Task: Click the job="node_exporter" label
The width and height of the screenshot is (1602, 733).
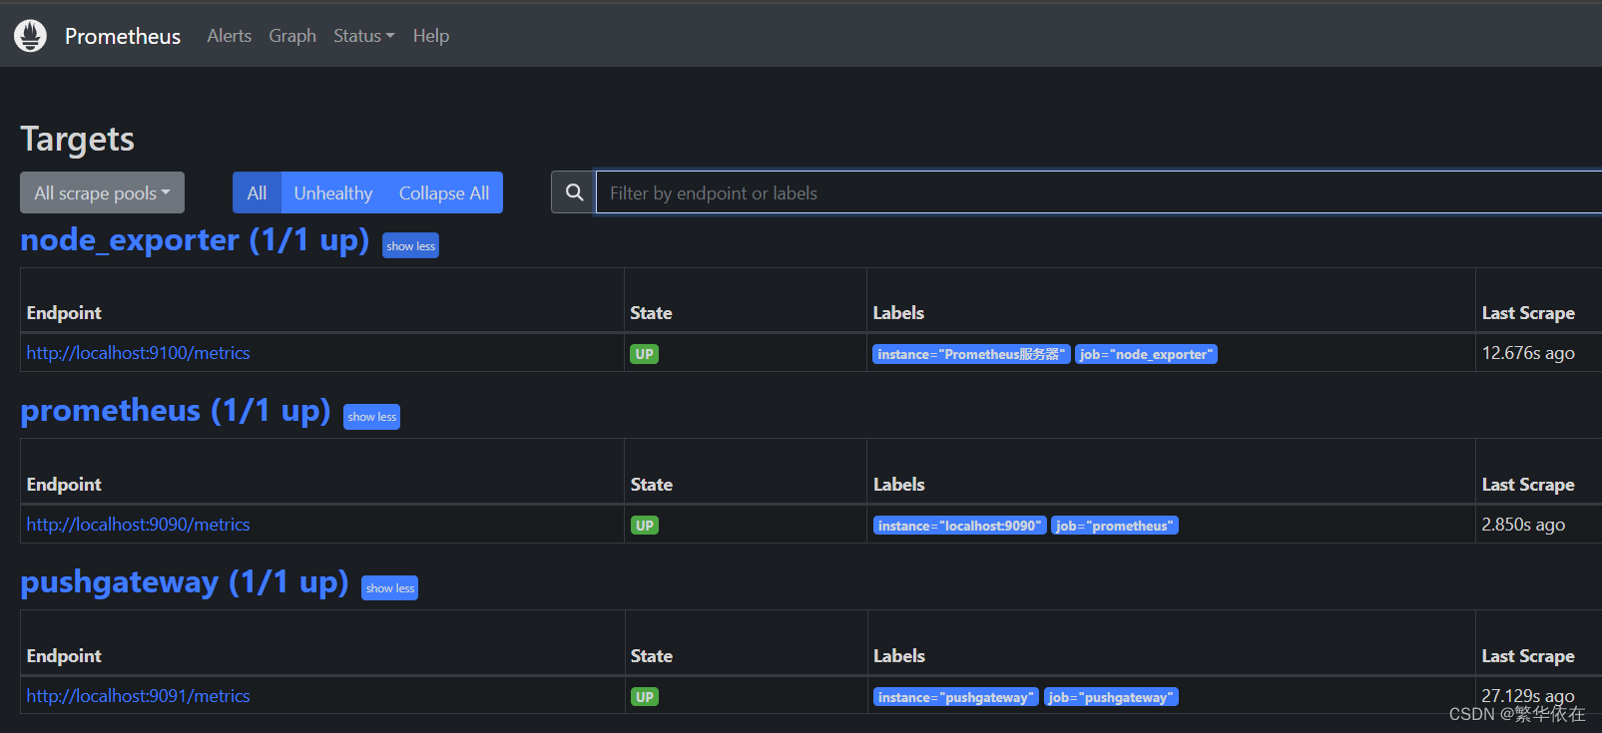Action: pos(1146,354)
